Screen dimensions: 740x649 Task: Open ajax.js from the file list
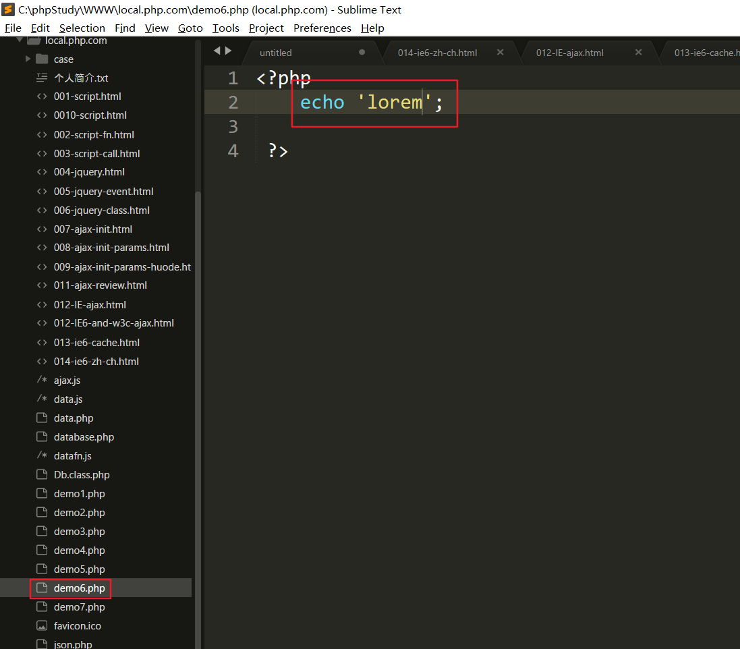click(x=67, y=380)
